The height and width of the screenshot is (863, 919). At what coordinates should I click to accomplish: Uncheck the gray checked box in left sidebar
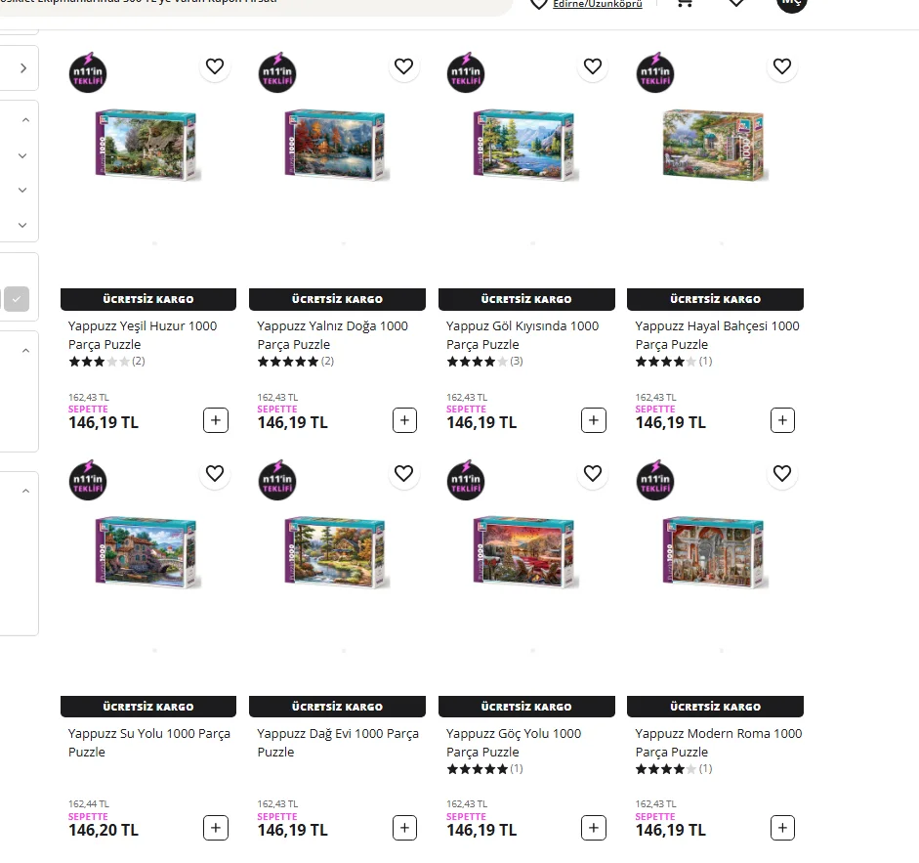click(17, 299)
